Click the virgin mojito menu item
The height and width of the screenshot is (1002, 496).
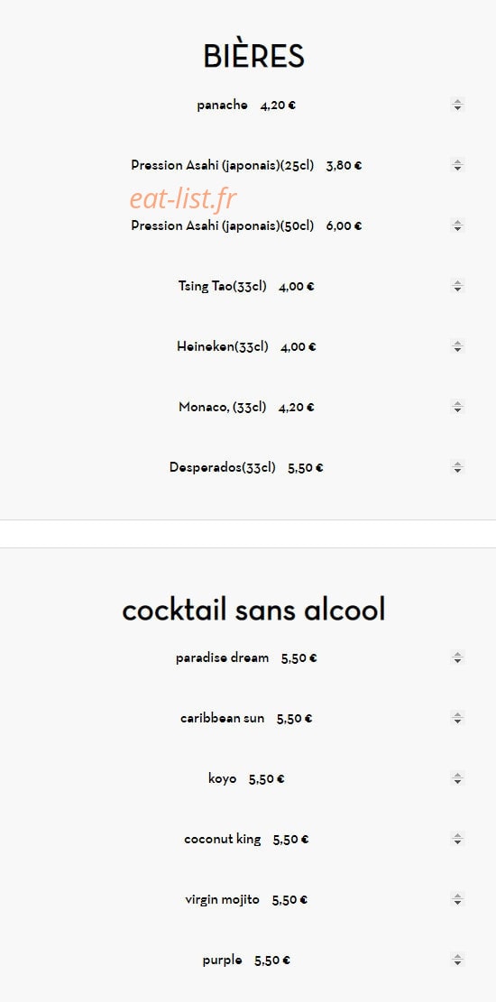[246, 900]
